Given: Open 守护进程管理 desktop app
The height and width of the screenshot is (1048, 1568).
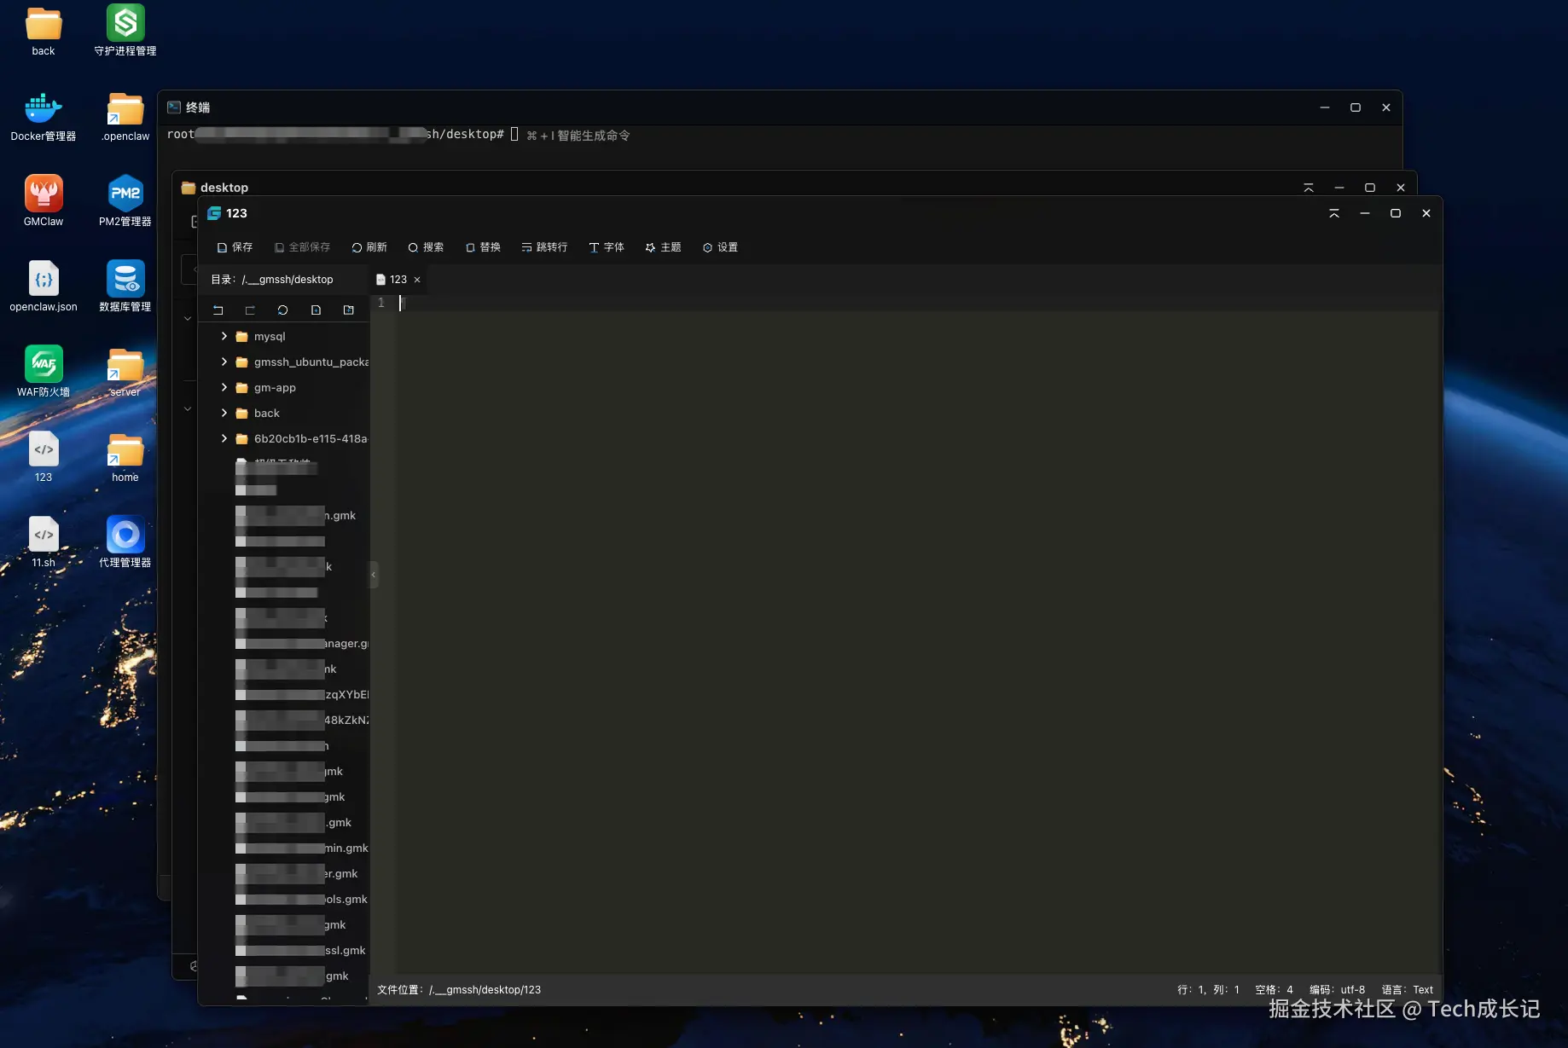Looking at the screenshot, I should click(x=125, y=31).
